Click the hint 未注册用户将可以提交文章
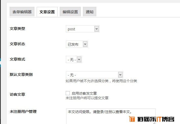Image resolution: width=180 pixels, height=124 pixels. [x=87, y=98]
